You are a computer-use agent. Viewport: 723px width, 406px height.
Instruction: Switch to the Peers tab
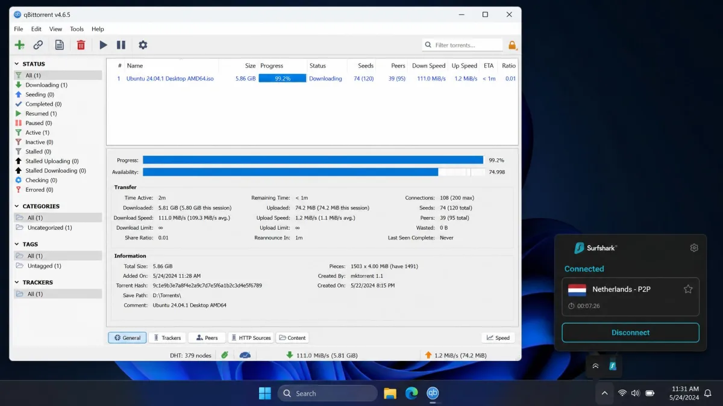pos(207,337)
